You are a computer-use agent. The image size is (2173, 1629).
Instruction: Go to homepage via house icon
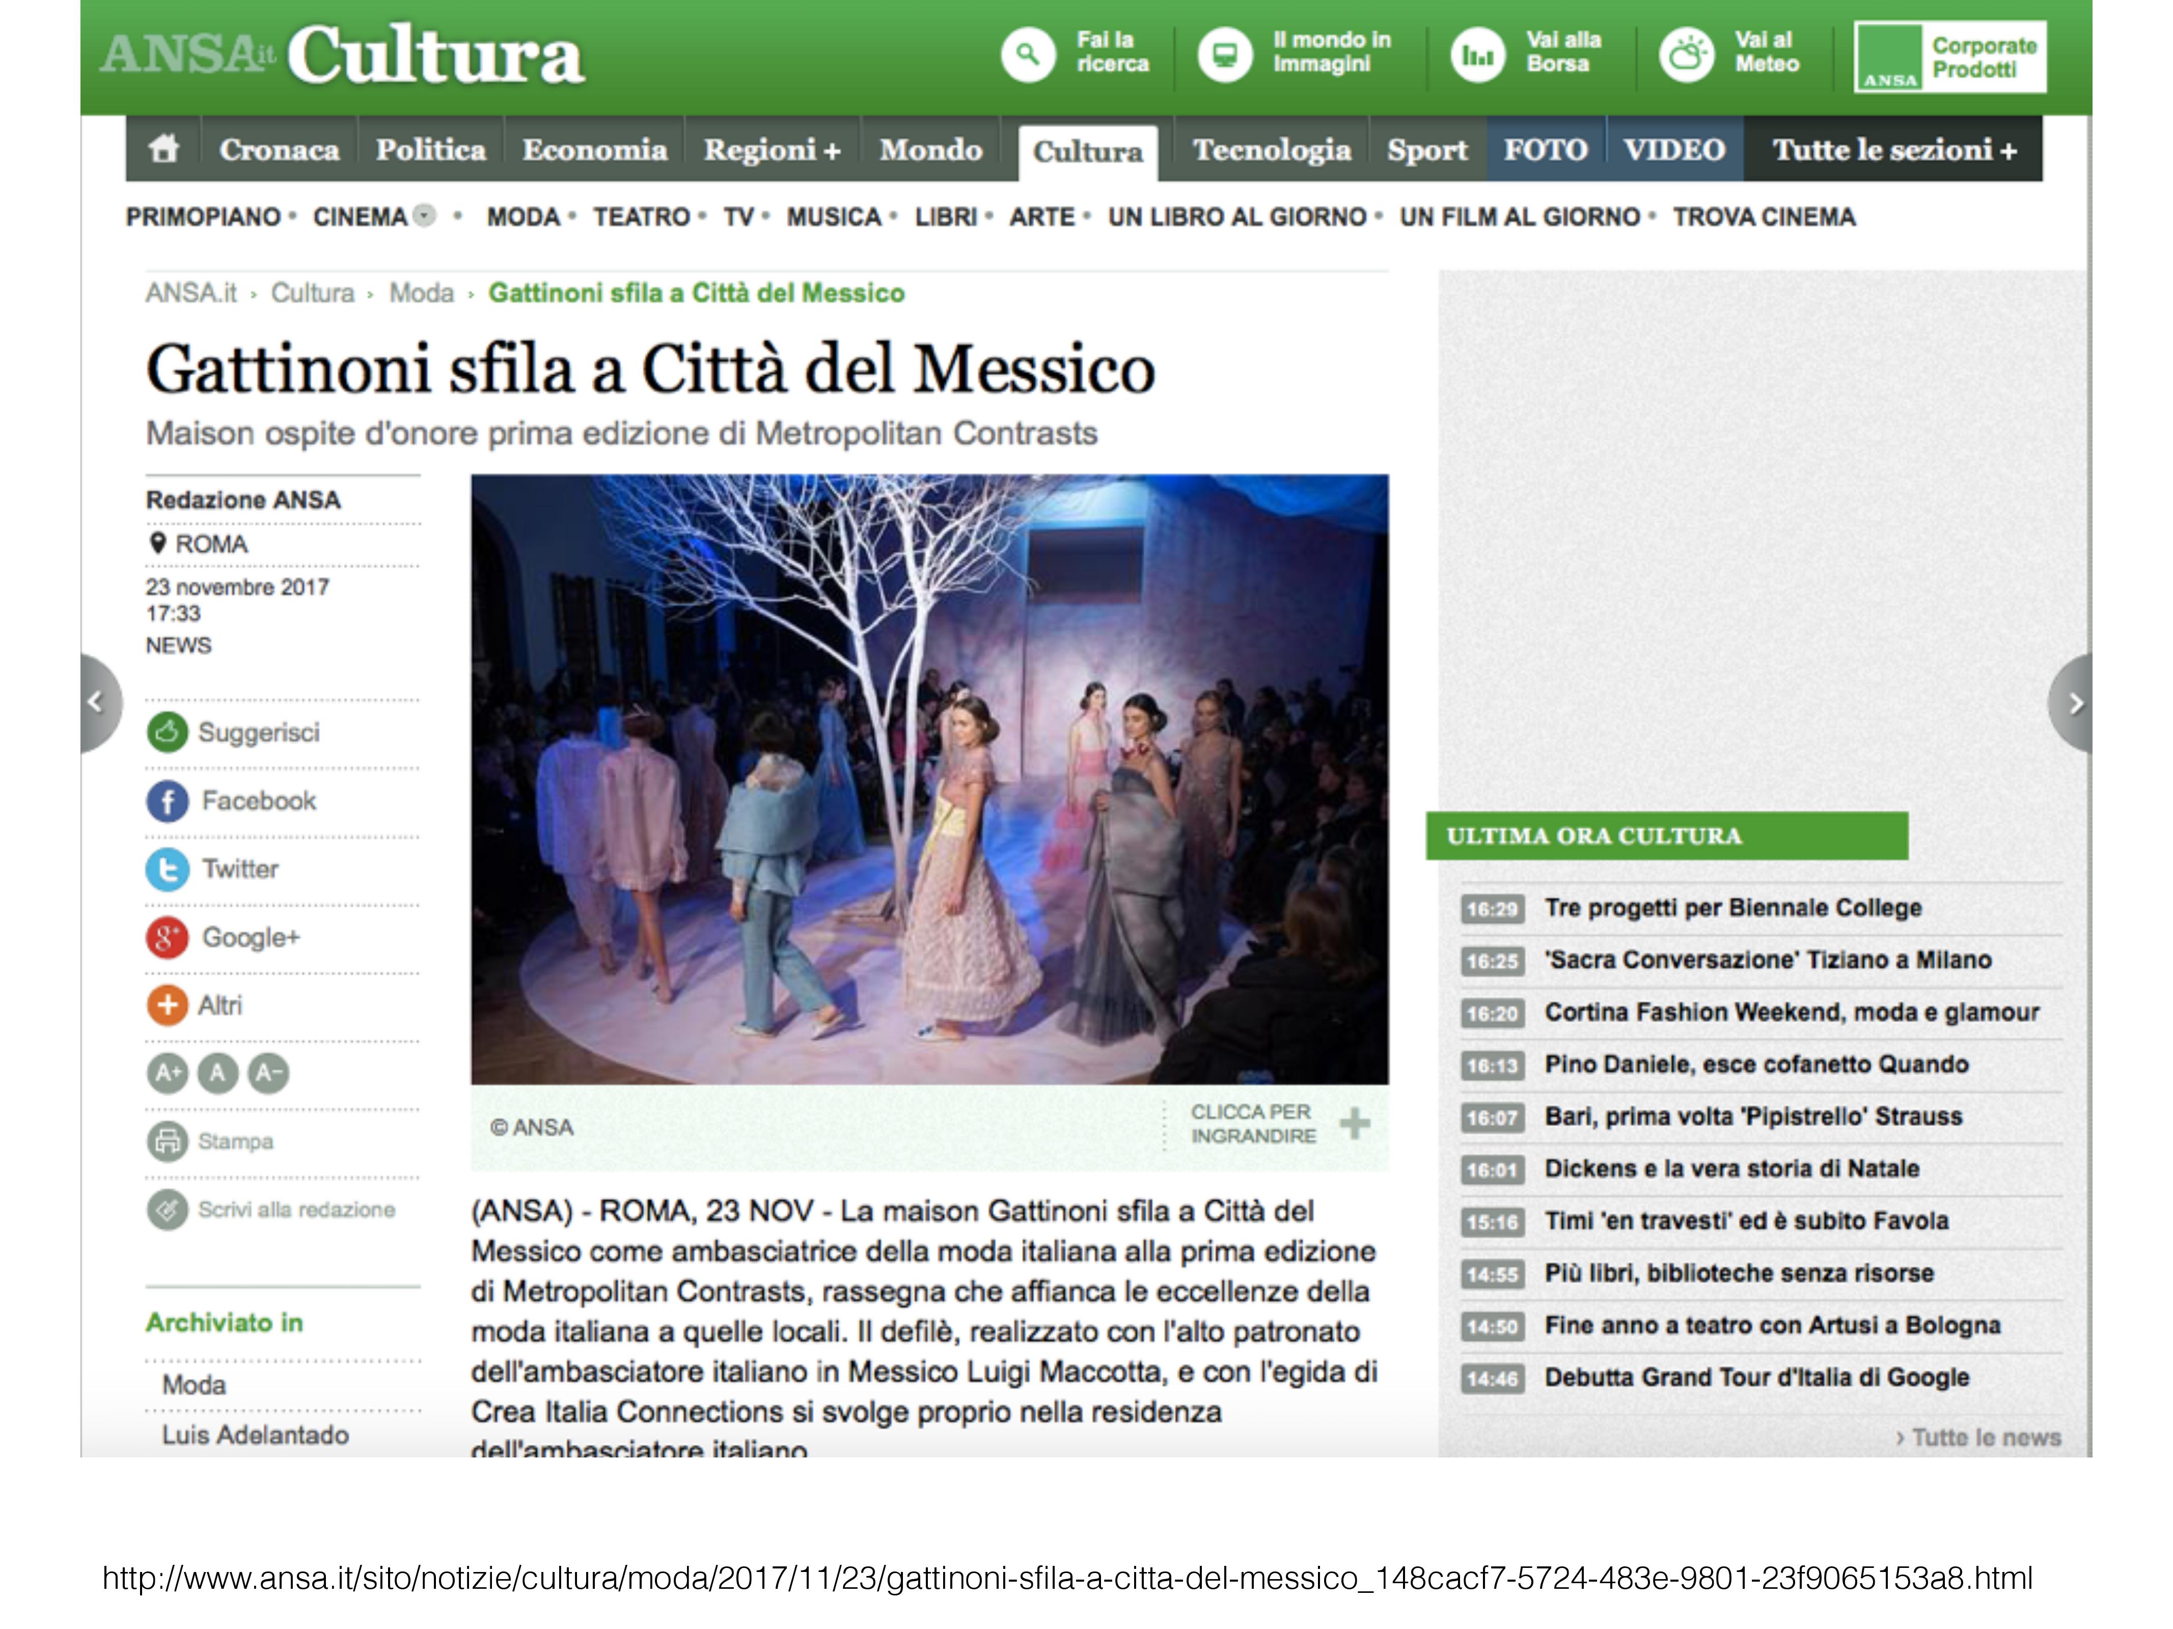pos(164,149)
